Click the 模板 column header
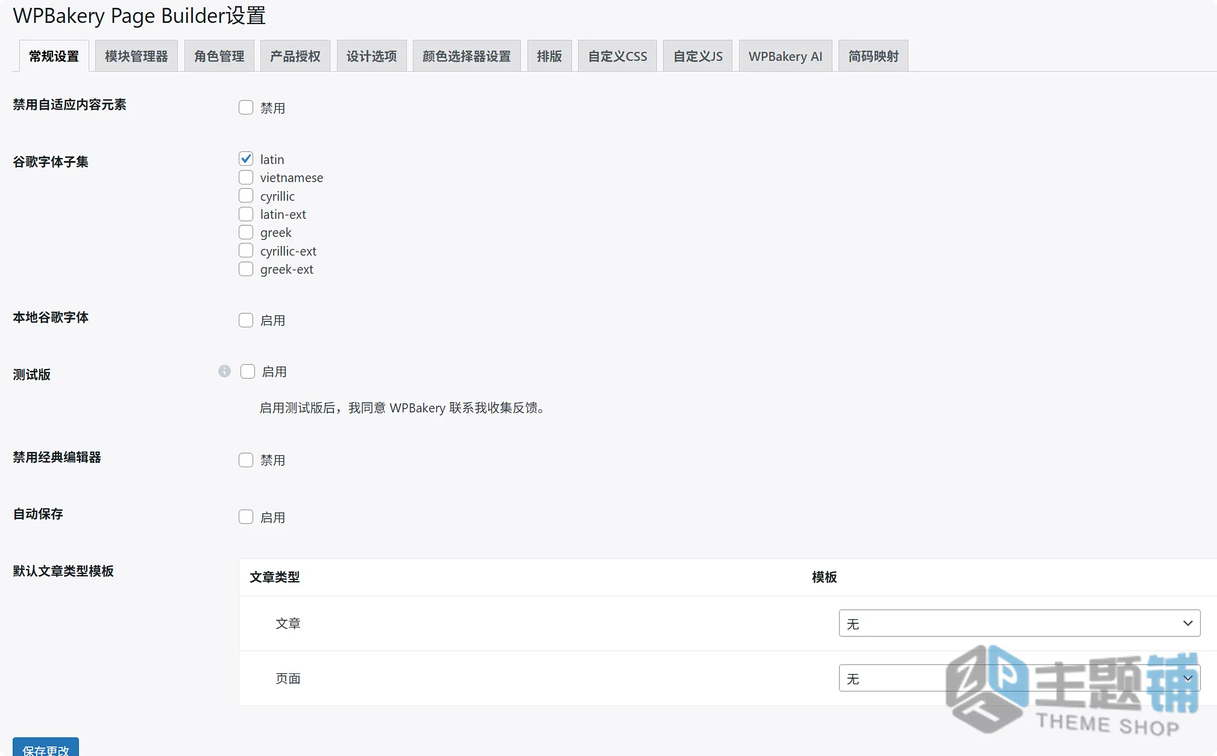Viewport: 1217px width, 756px height. [824, 577]
